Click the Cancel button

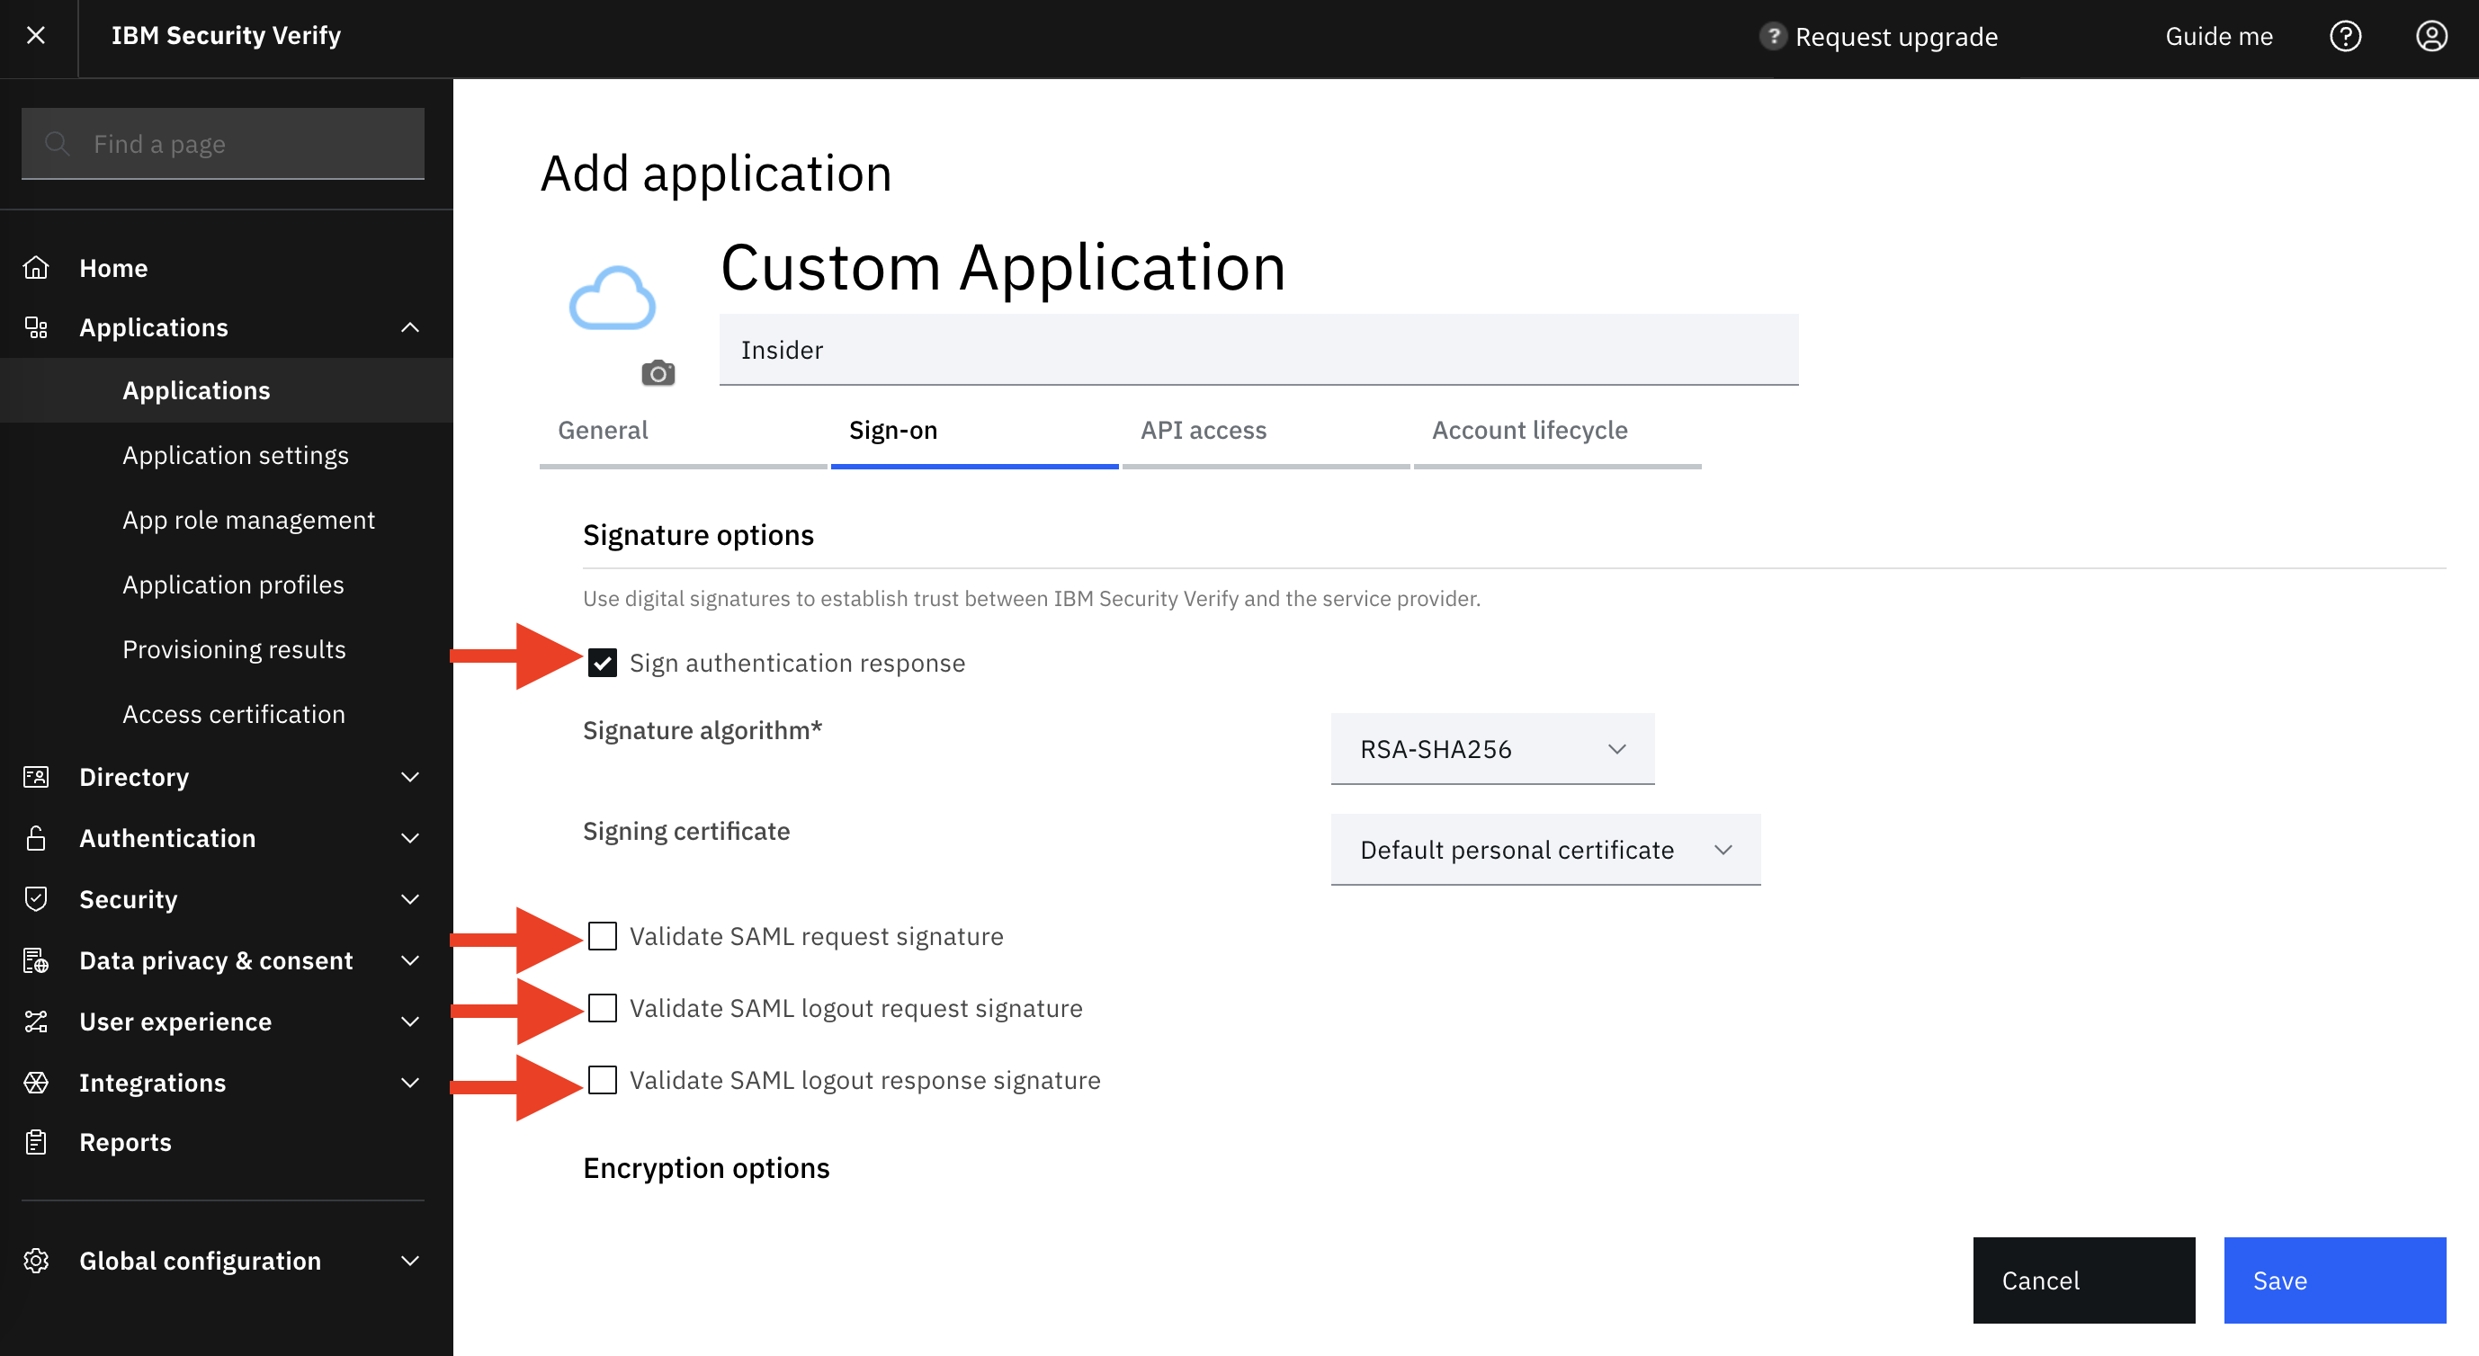(x=2083, y=1280)
